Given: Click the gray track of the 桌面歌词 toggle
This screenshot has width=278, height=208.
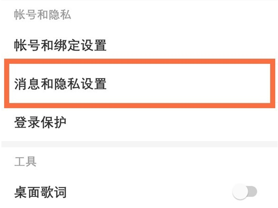Looking at the screenshot, I should click(252, 192).
